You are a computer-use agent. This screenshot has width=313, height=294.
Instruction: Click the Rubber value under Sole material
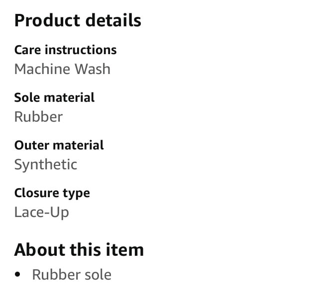(38, 117)
